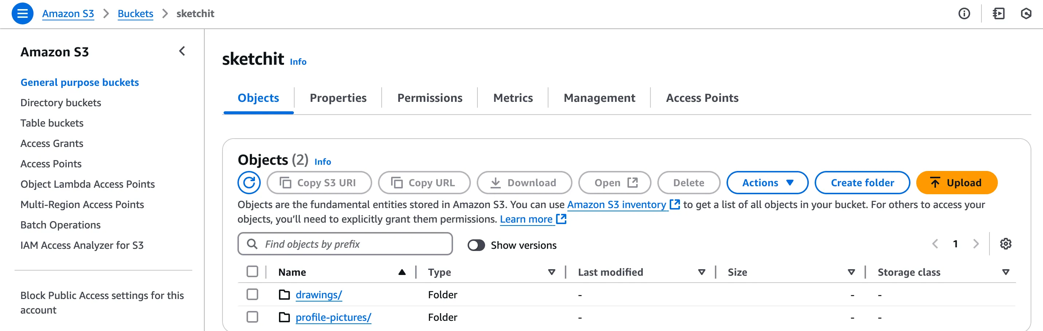Open Amazon S3 inventory link

tap(623, 205)
